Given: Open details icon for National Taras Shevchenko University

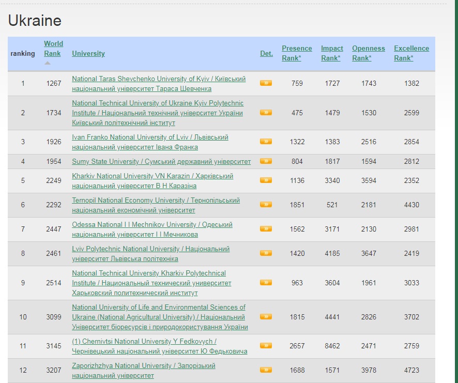Looking at the screenshot, I should coord(266,83).
